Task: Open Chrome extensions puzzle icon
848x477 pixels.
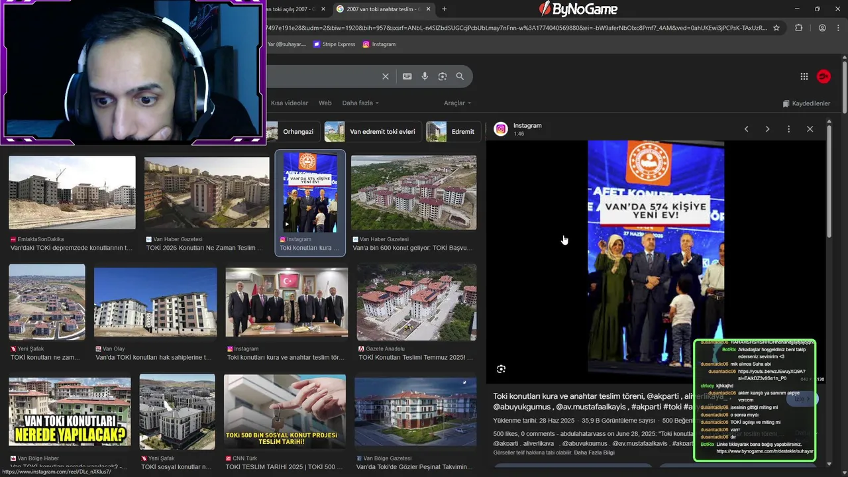Action: (798, 28)
